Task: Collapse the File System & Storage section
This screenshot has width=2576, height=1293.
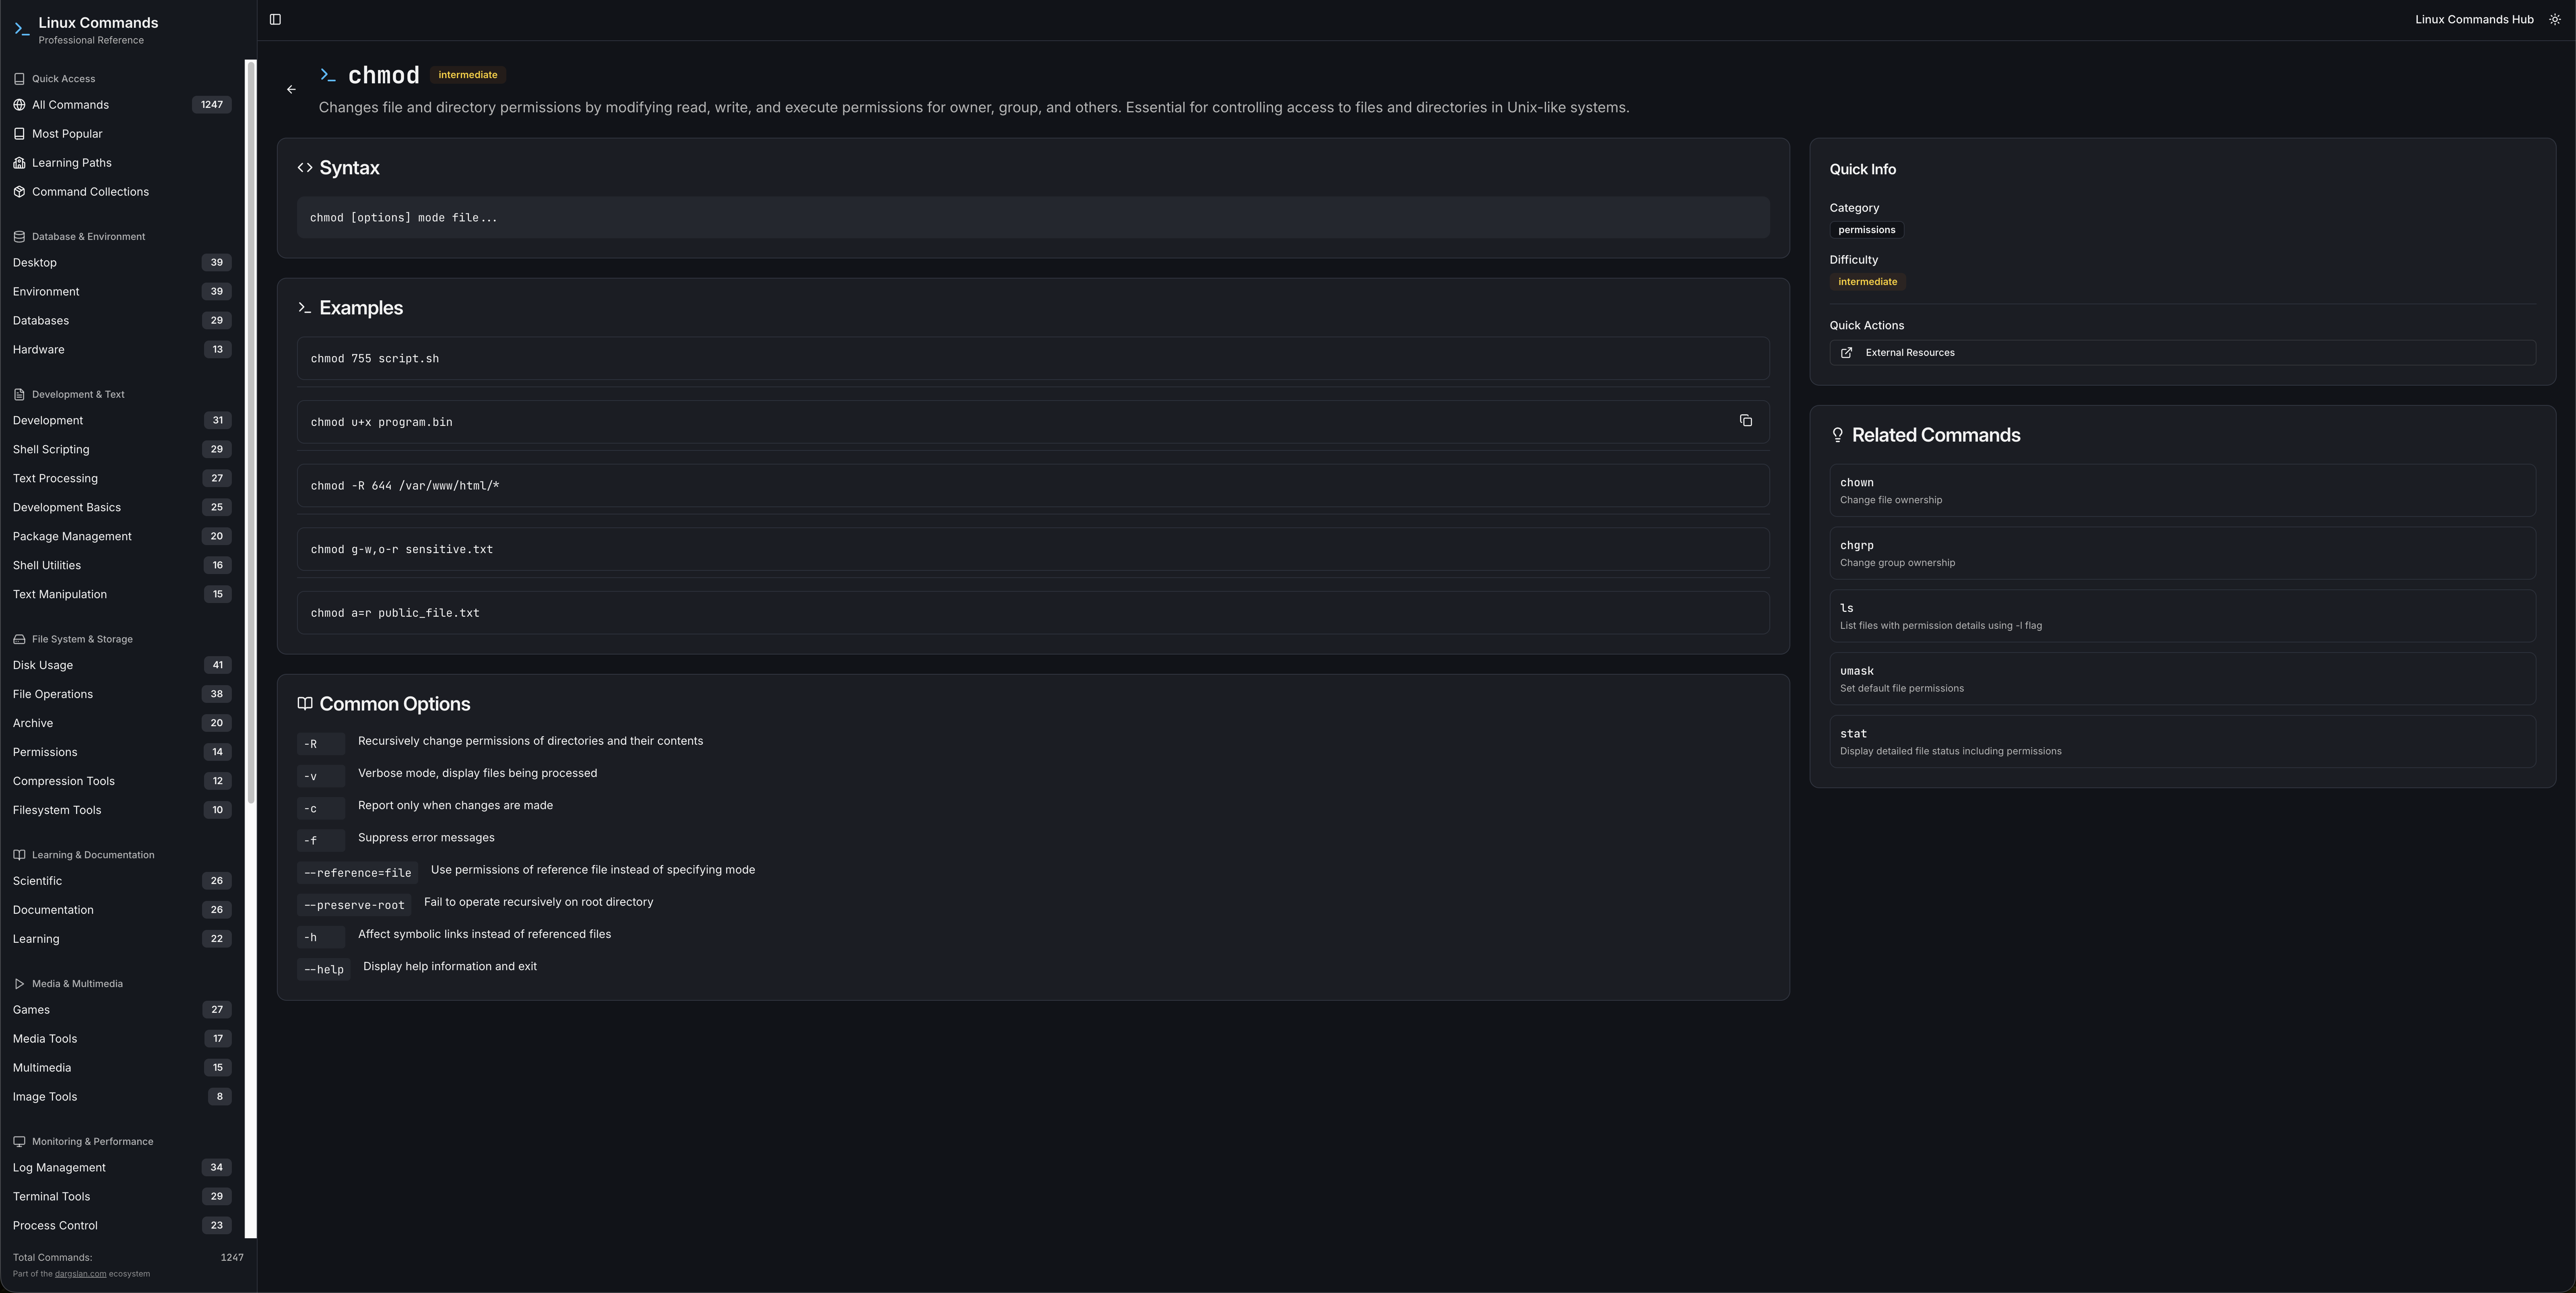Action: [81, 638]
